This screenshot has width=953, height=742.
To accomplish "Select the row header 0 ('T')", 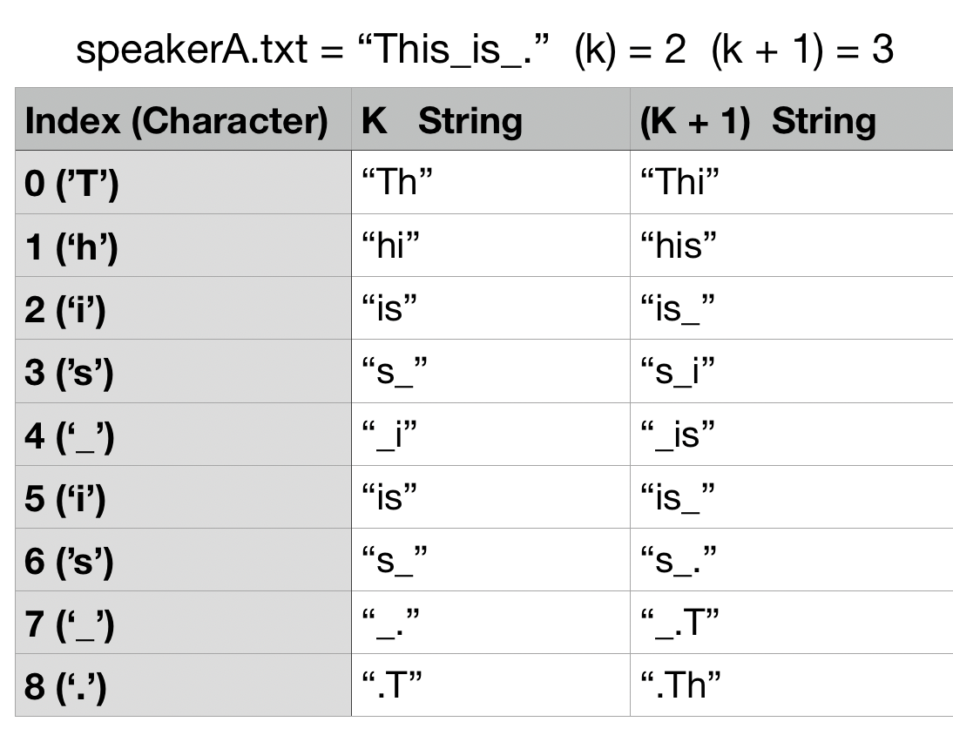I will click(x=71, y=184).
